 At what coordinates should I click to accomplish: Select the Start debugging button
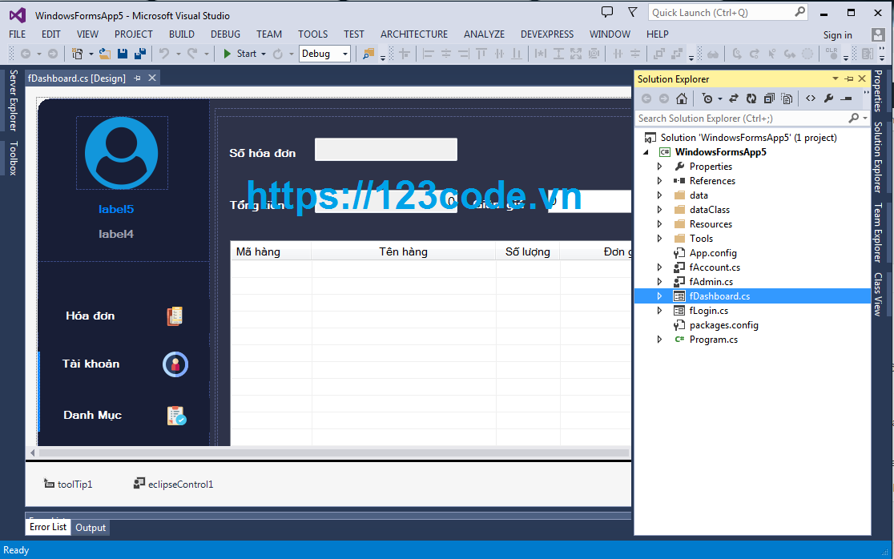(243, 54)
